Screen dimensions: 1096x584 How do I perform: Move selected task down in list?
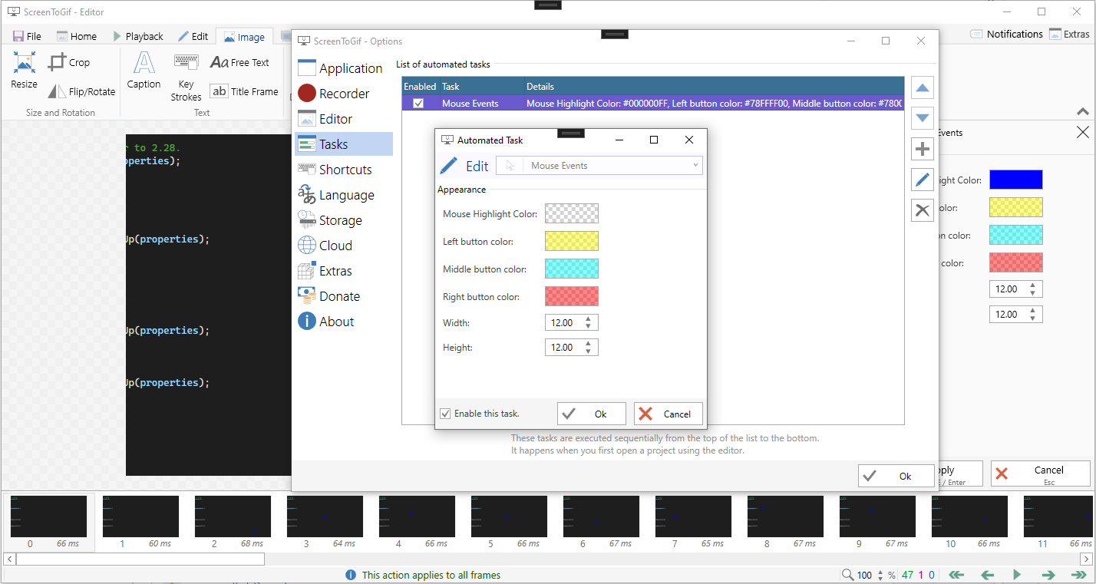(x=923, y=119)
